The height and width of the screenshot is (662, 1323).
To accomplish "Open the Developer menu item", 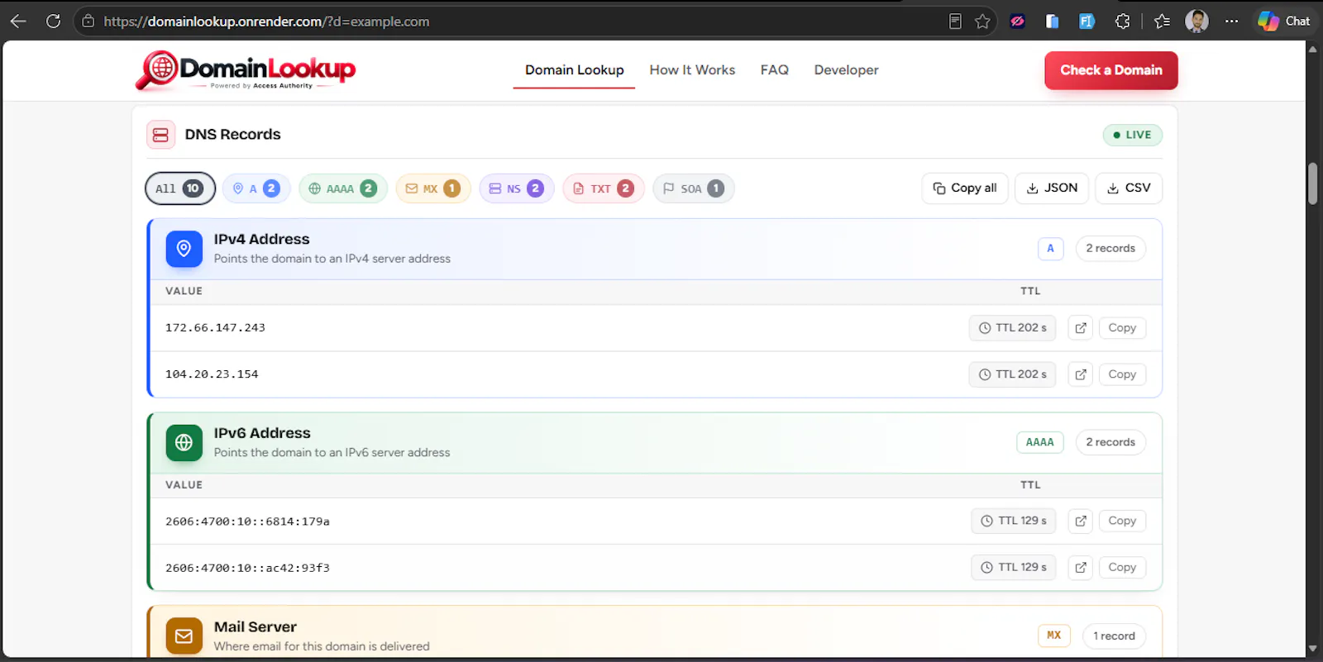I will [846, 70].
